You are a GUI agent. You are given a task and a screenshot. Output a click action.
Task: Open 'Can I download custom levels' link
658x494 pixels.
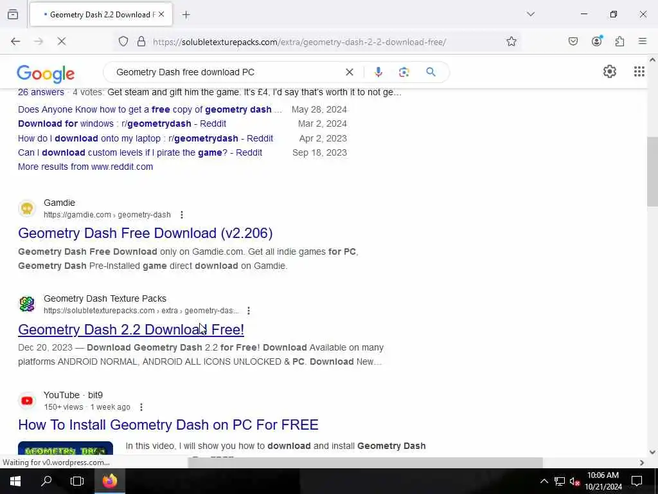(140, 153)
